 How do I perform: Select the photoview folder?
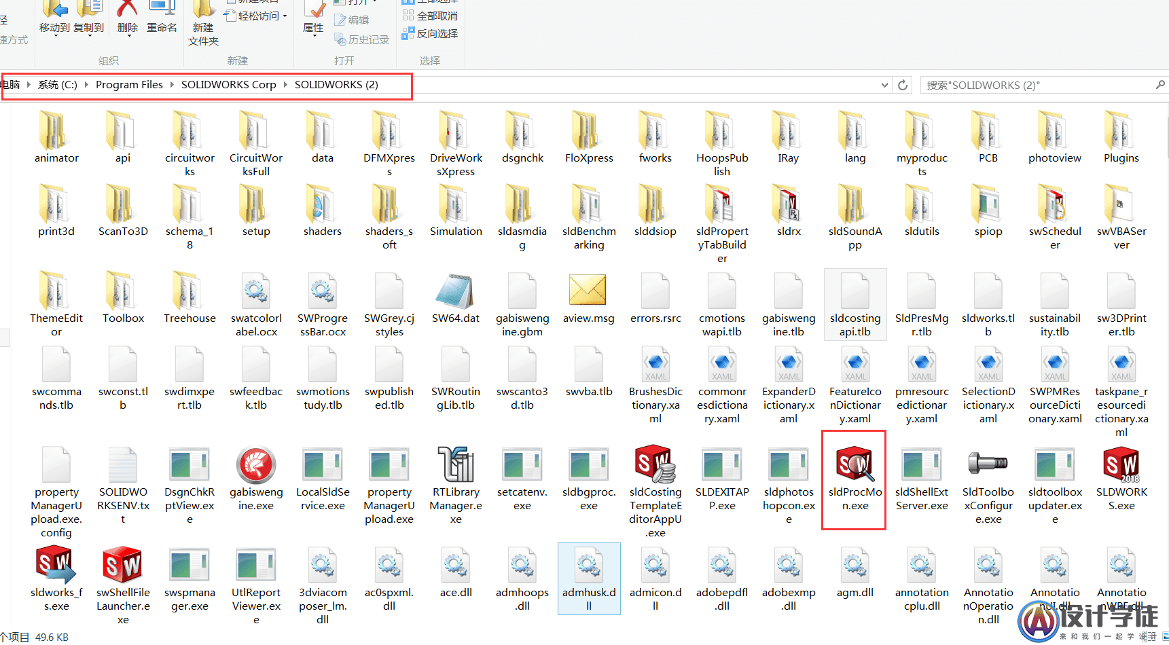[x=1054, y=138]
